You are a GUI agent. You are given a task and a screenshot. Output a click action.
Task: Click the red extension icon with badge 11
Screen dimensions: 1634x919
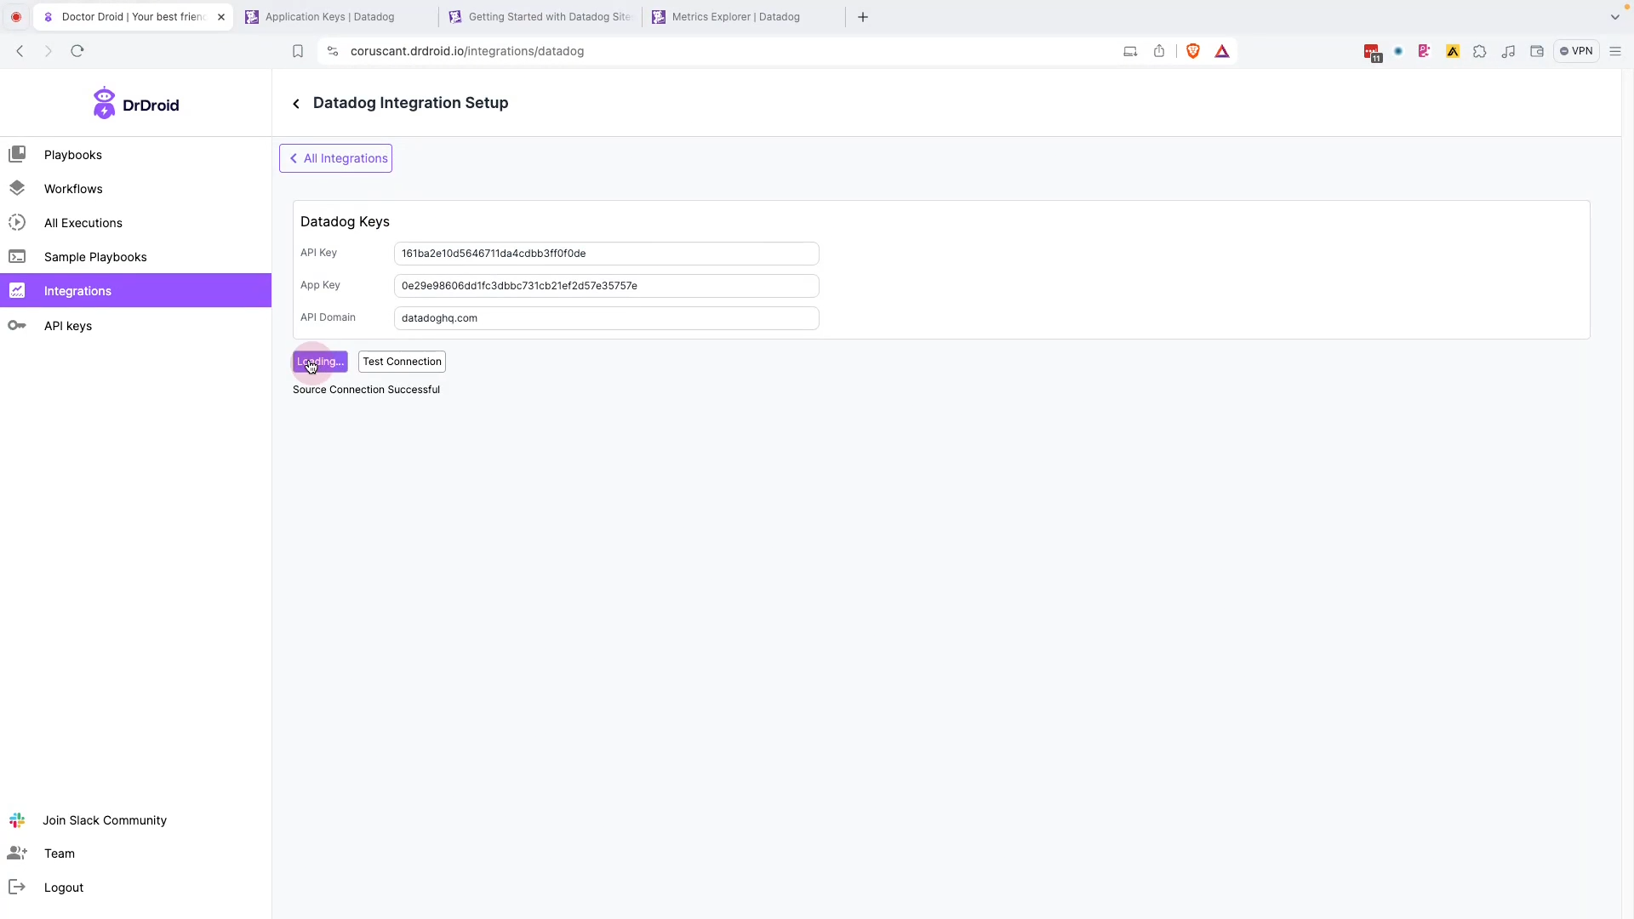point(1371,52)
